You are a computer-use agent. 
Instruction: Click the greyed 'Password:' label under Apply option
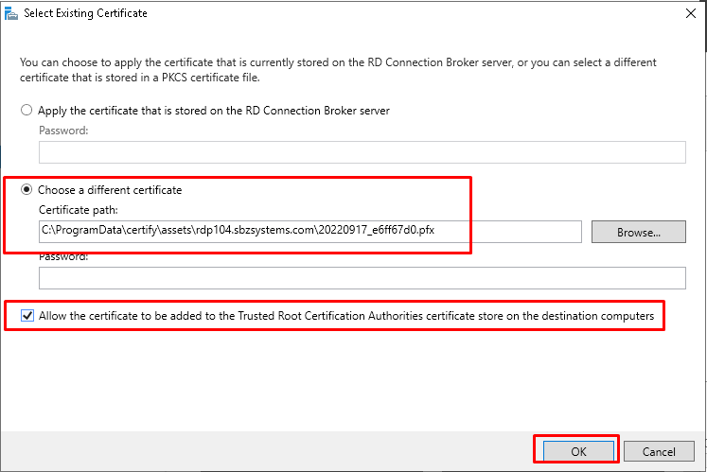[63, 131]
